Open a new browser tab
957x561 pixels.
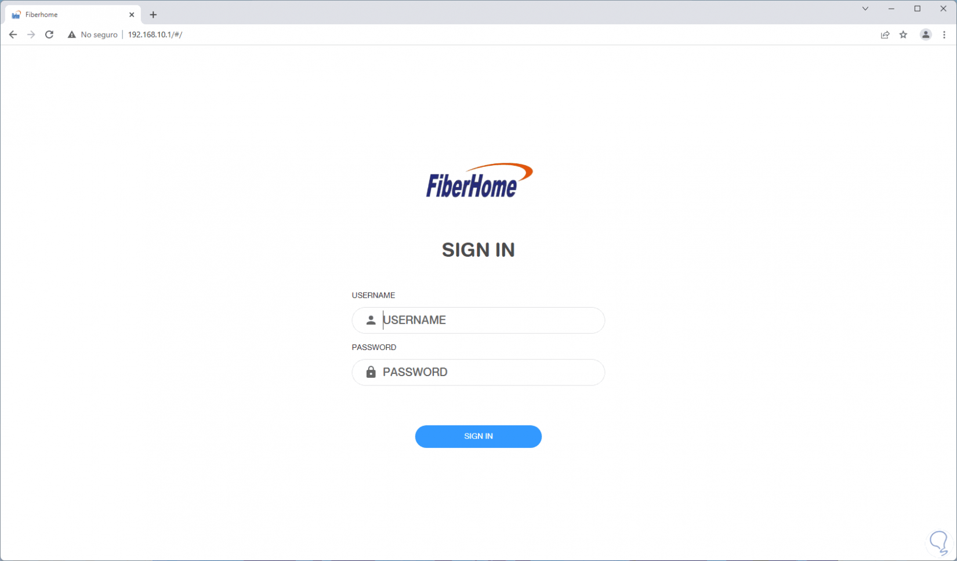click(x=153, y=14)
